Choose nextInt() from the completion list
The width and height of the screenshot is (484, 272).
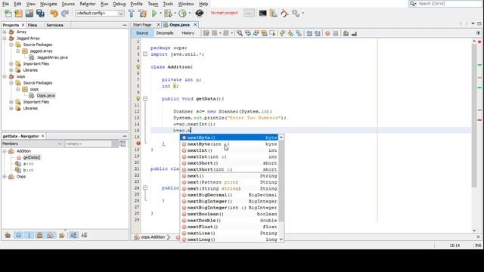[x=229, y=150]
